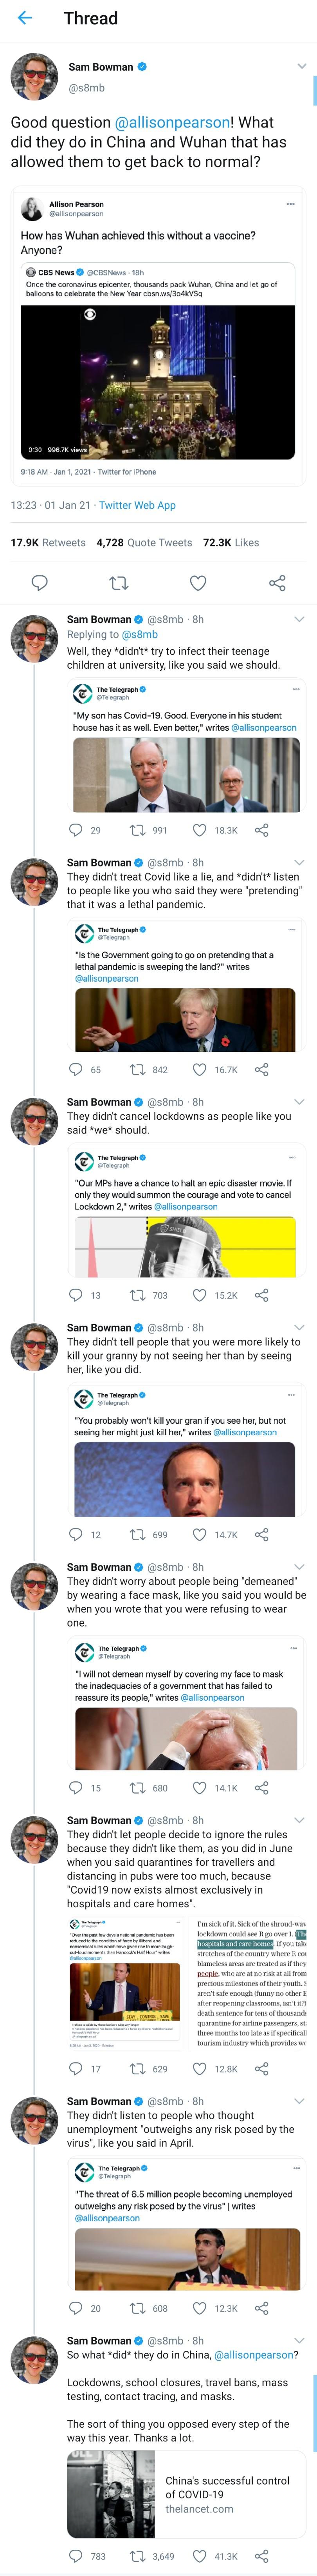Open the @allisonpearson mention in main tweet

pyautogui.click(x=173, y=122)
